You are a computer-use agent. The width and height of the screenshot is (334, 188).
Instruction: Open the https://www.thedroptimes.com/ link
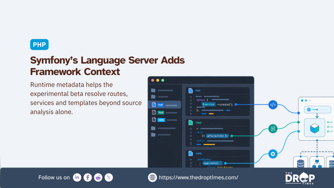pos(198,177)
